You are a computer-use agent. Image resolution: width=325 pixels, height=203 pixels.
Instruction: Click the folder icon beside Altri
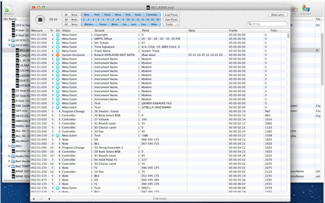tap(13, 146)
